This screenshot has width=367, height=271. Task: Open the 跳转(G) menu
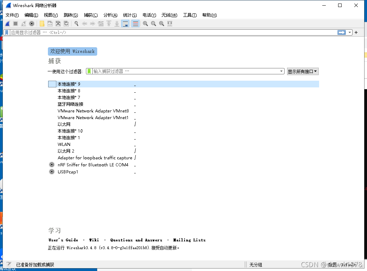[x=71, y=15]
